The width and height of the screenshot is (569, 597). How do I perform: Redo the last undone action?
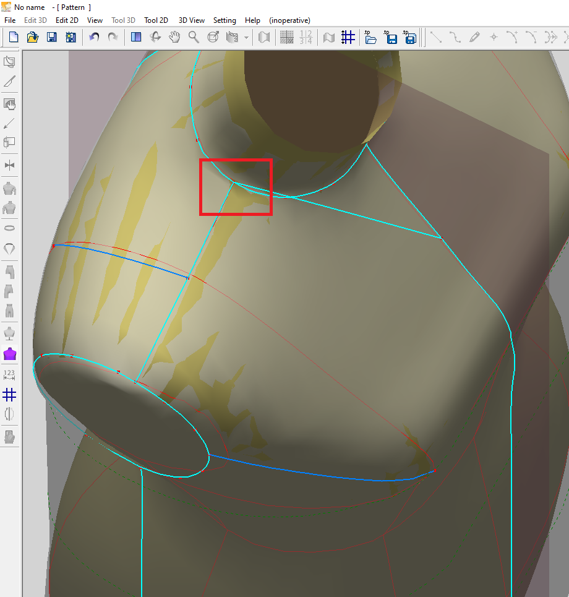coord(113,37)
